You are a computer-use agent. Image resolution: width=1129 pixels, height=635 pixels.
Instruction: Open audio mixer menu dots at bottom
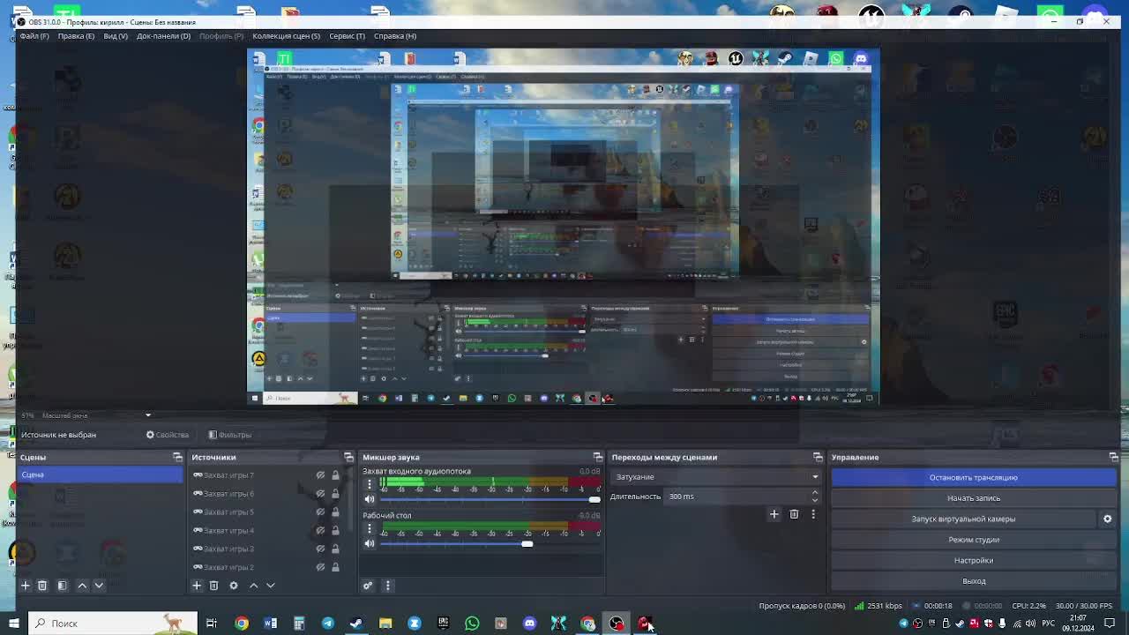point(387,586)
